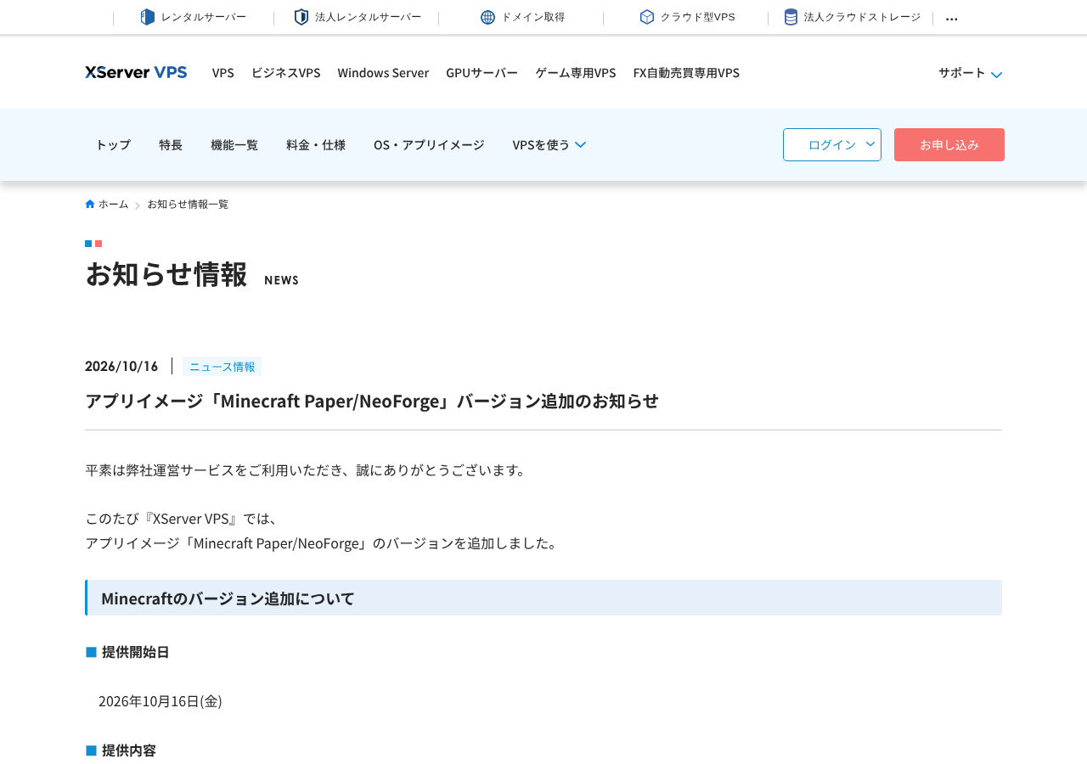Viewport: 1087px width, 764px height.
Task: Open the 特長 section
Action: [171, 144]
